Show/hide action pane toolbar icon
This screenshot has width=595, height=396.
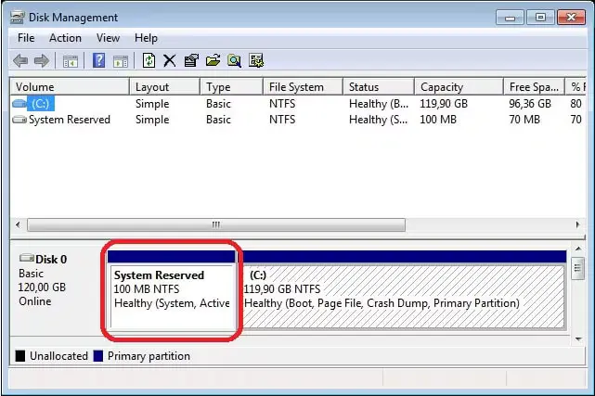[121, 61]
